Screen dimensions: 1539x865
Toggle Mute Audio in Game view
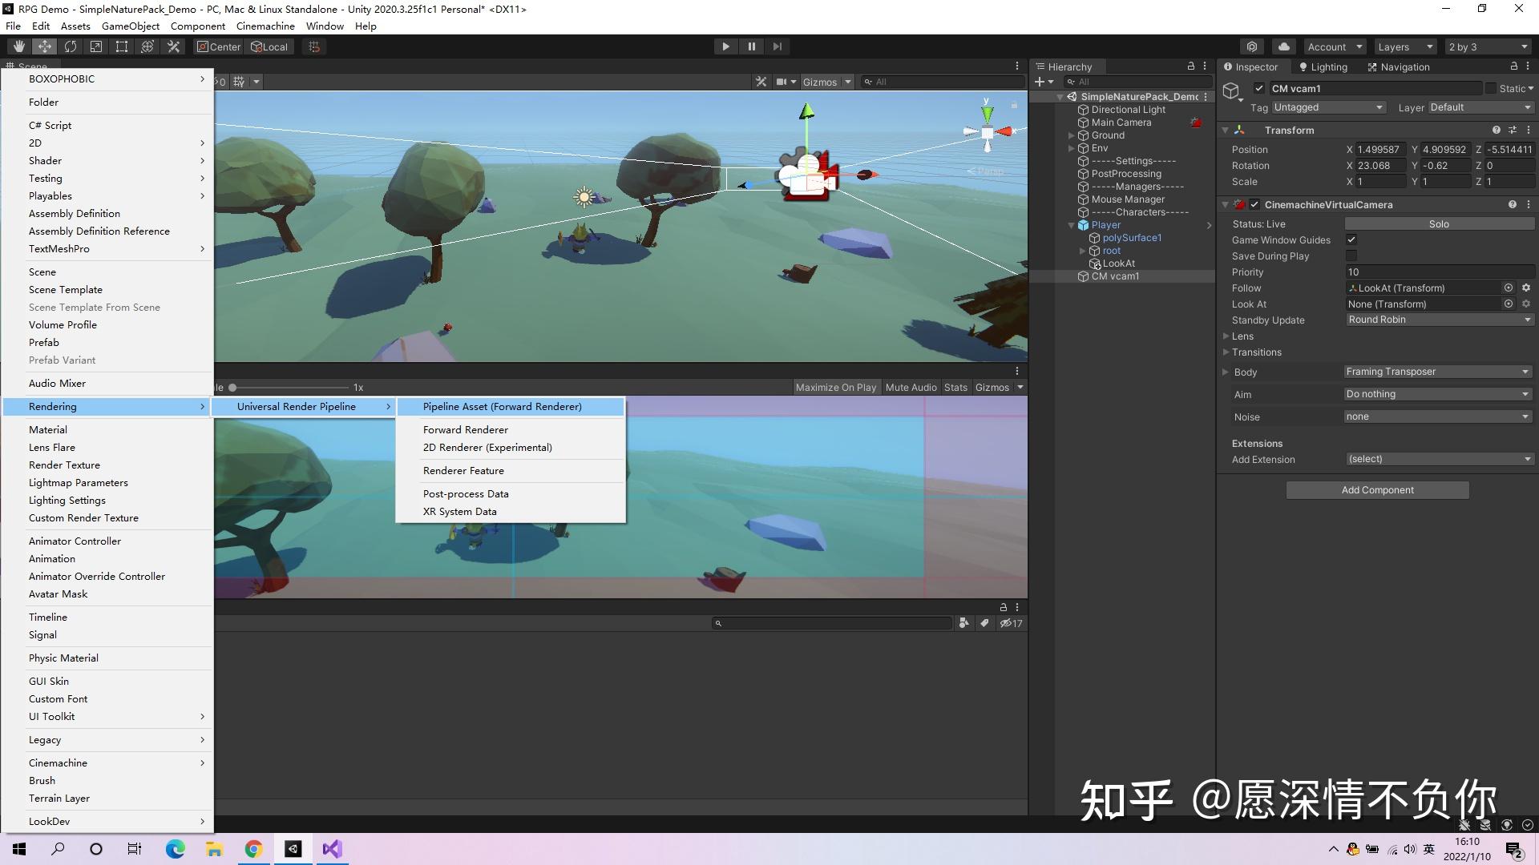[x=911, y=387]
